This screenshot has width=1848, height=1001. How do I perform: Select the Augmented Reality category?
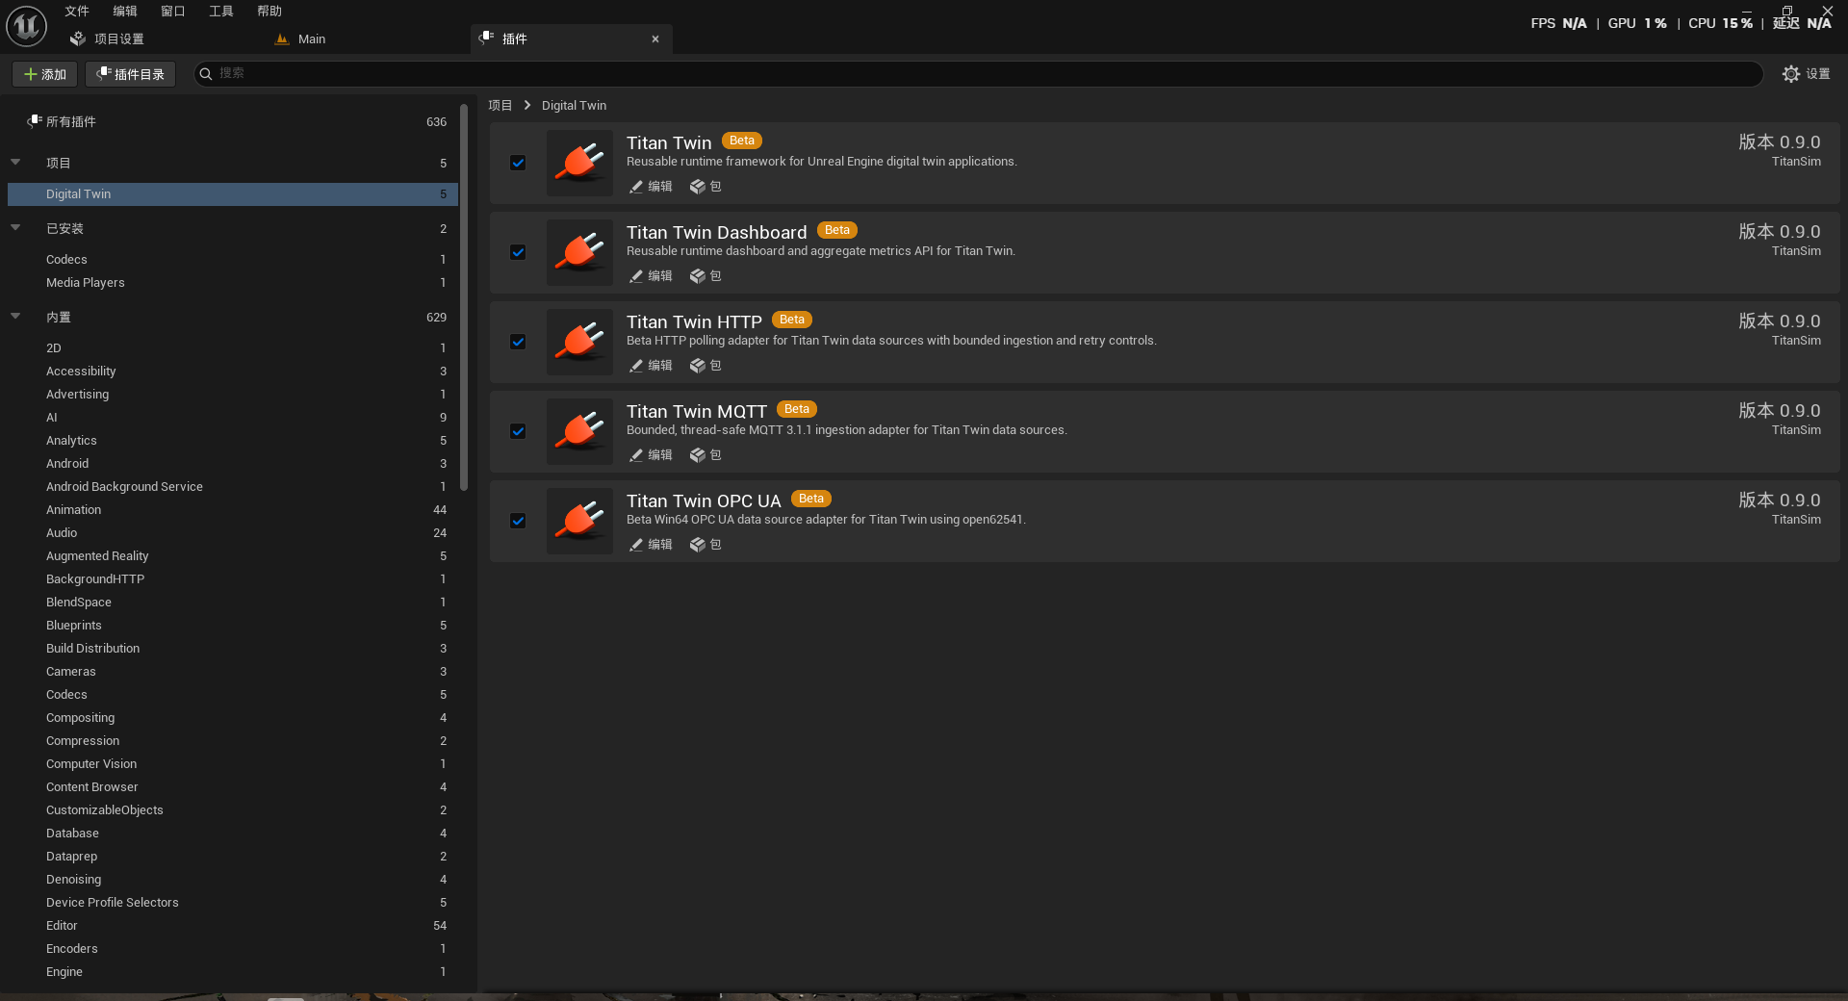click(x=232, y=556)
